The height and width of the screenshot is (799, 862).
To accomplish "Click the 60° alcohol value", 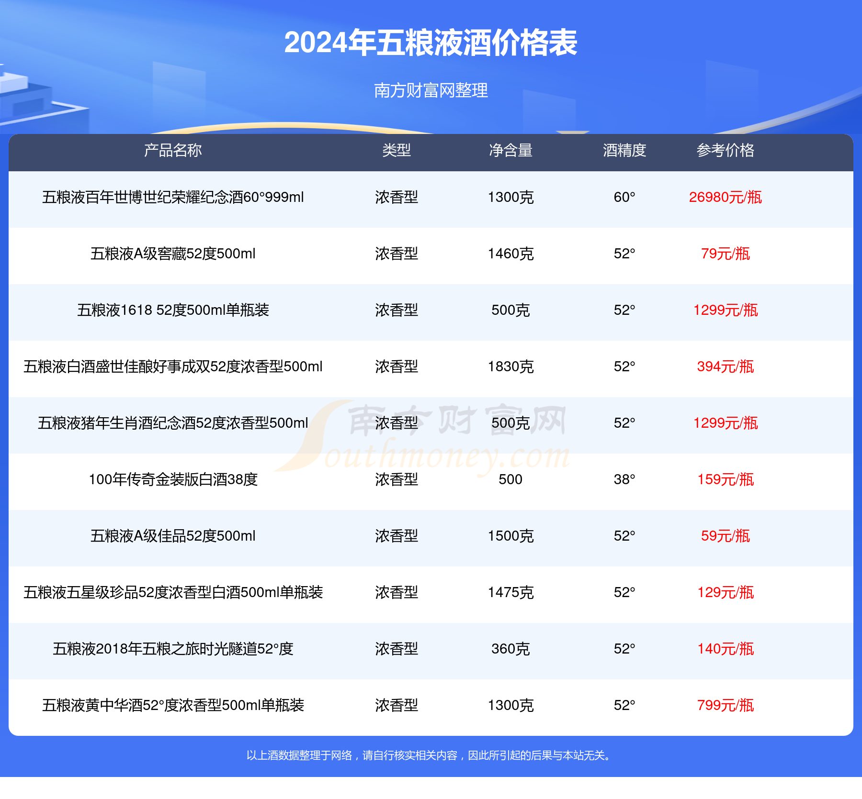I will click(624, 197).
